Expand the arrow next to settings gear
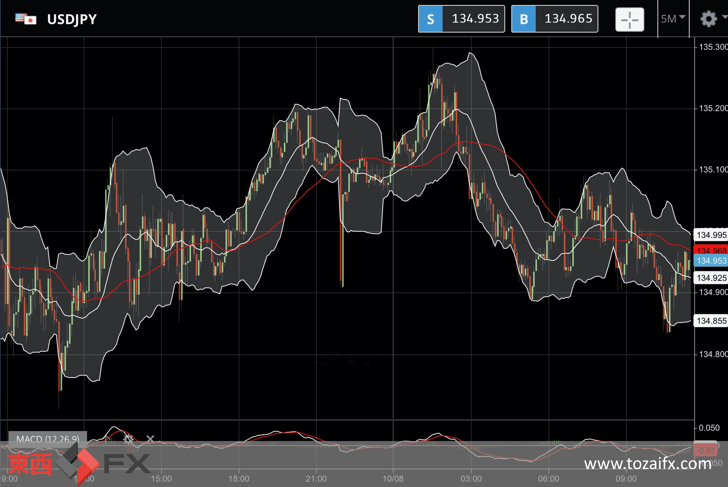The image size is (728, 487). pos(724,17)
